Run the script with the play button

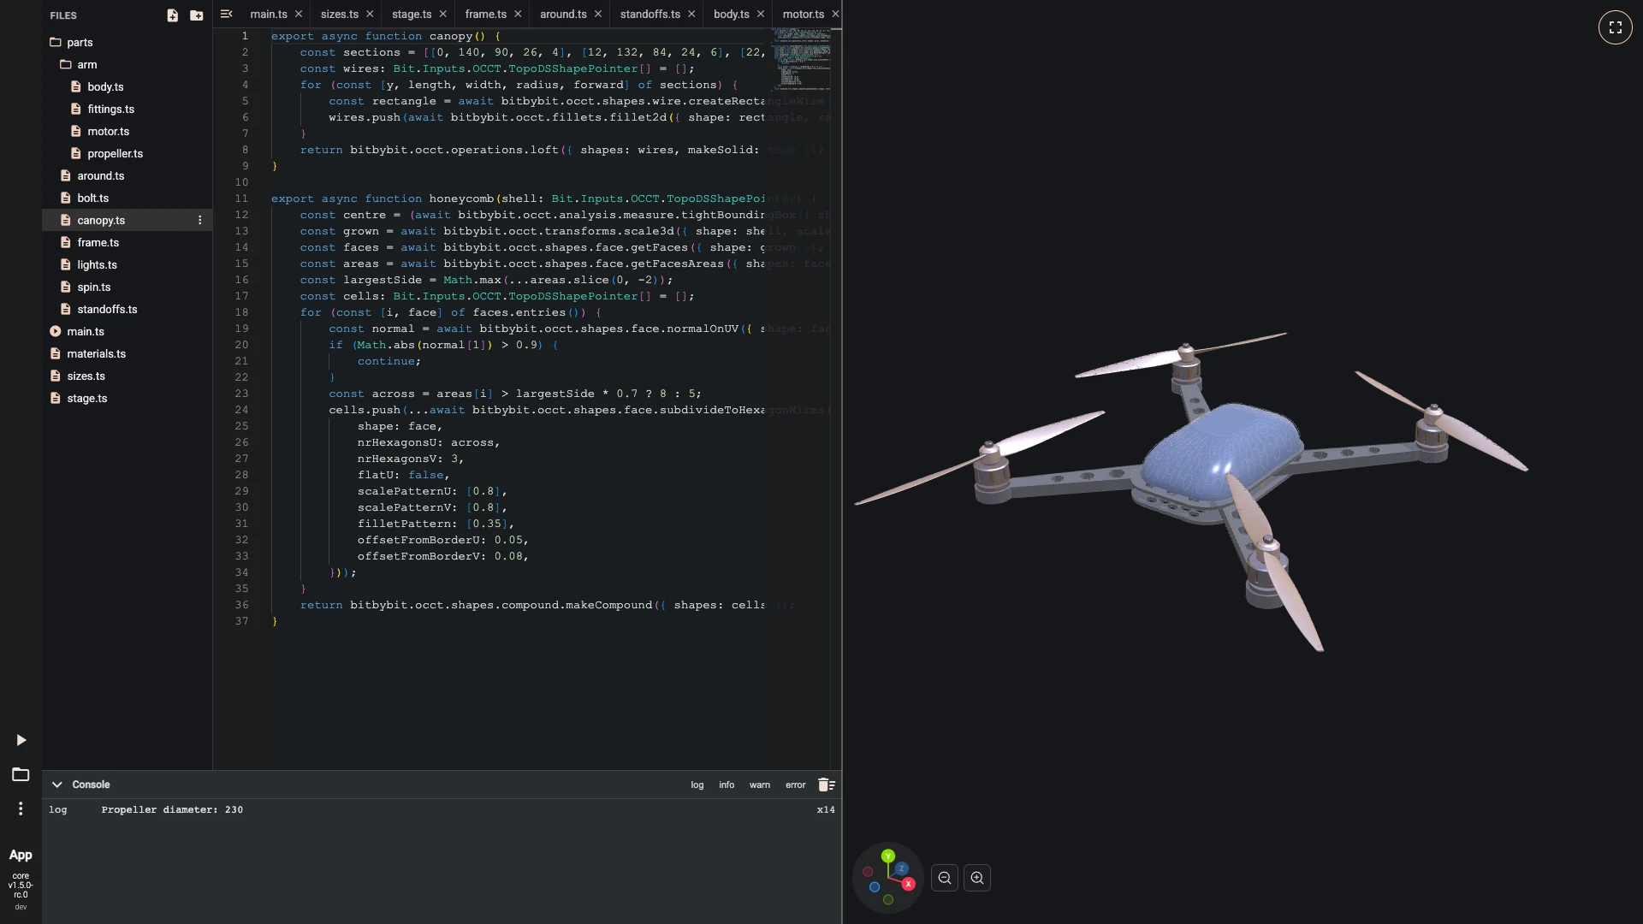21,740
